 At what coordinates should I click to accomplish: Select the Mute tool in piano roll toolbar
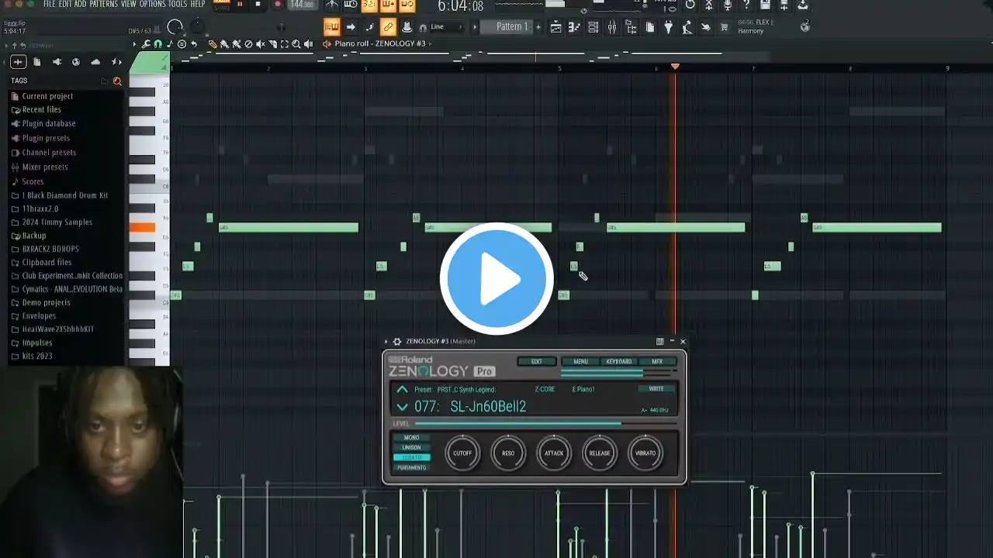tap(261, 44)
